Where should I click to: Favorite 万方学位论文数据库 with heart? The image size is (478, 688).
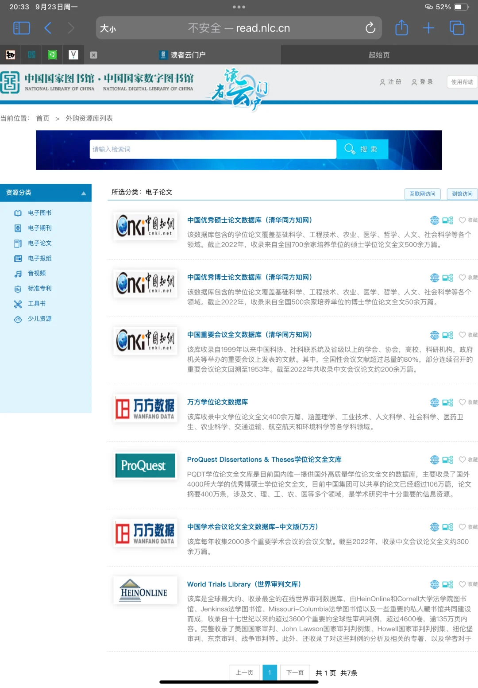[x=468, y=402]
